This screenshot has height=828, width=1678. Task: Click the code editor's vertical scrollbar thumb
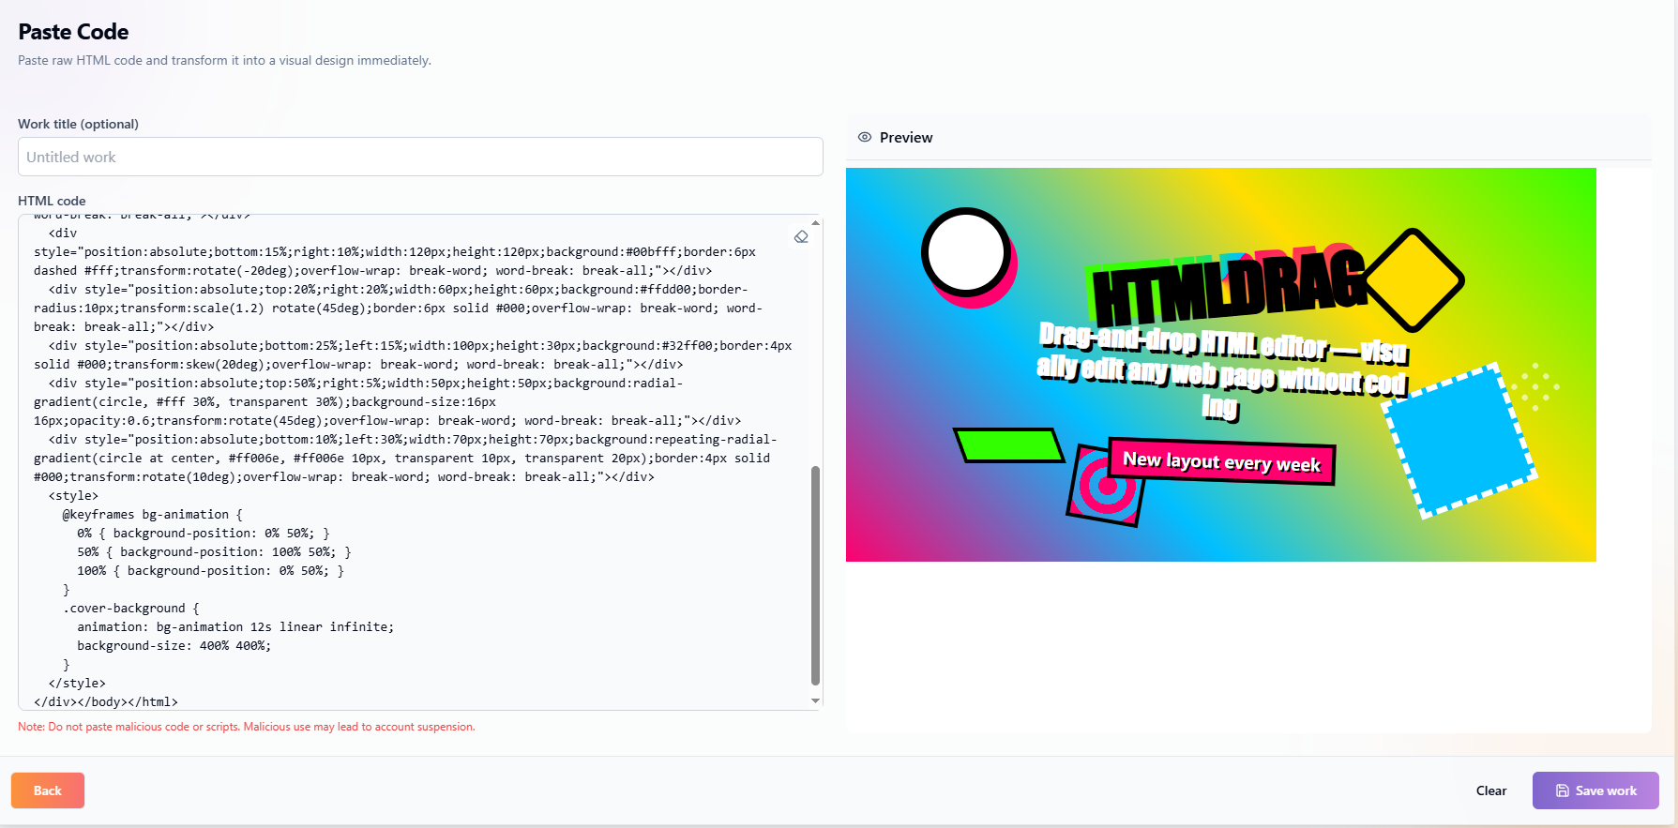(815, 575)
